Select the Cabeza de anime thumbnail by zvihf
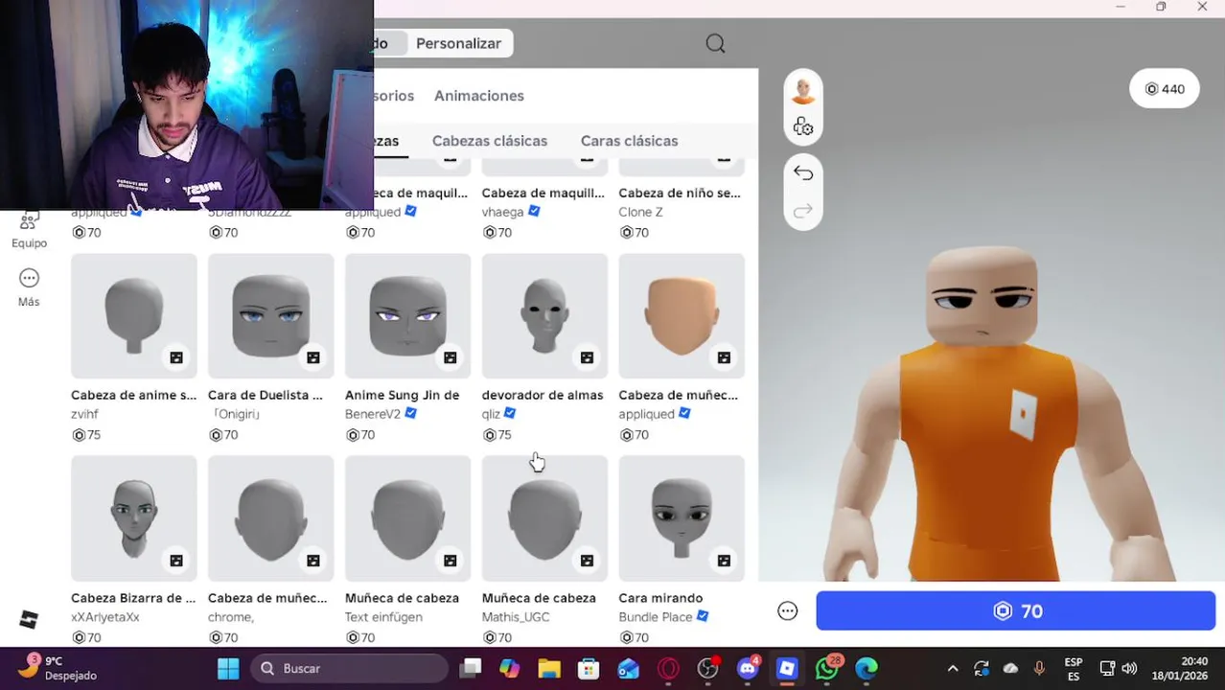The height and width of the screenshot is (690, 1225). tap(134, 316)
